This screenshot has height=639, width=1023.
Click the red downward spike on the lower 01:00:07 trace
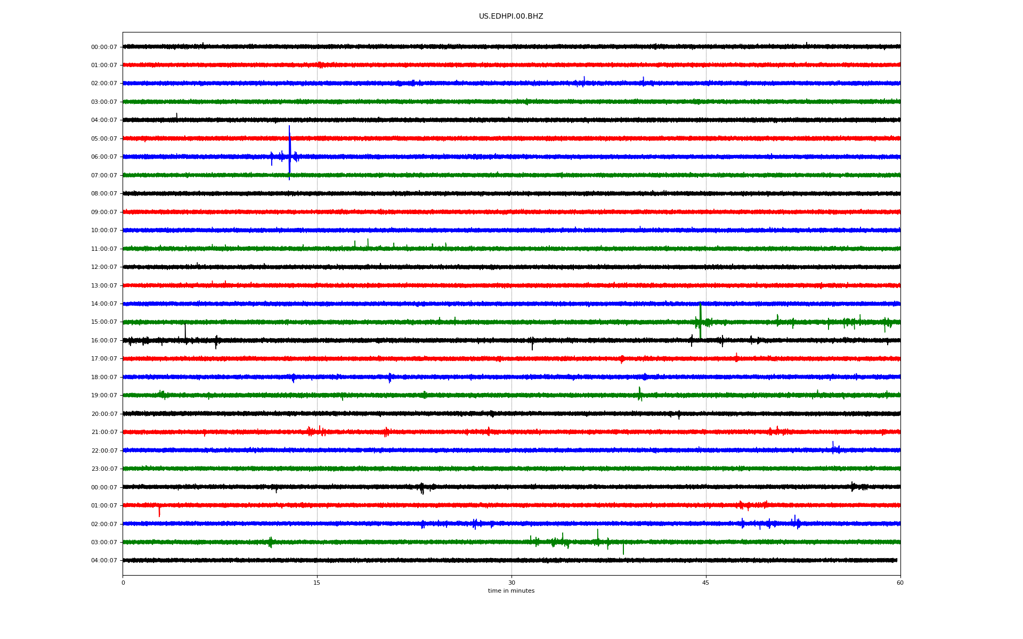(x=159, y=511)
